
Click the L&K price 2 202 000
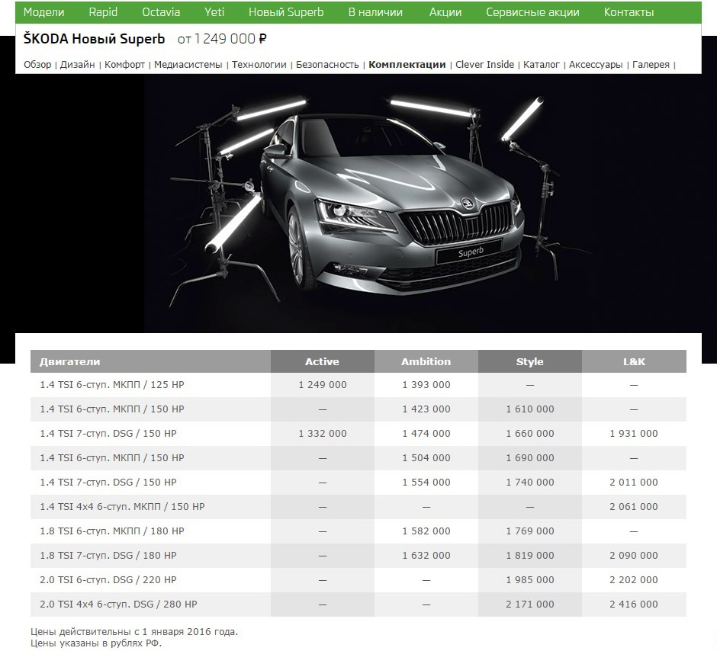634,580
